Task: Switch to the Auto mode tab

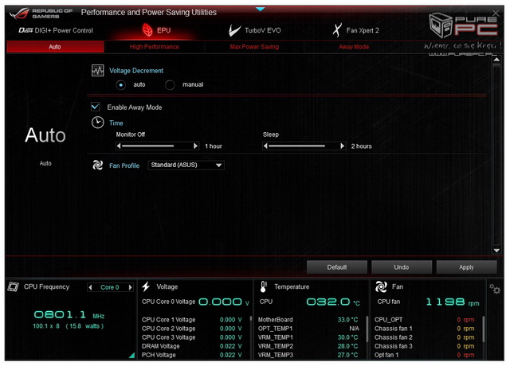Action: tap(55, 47)
